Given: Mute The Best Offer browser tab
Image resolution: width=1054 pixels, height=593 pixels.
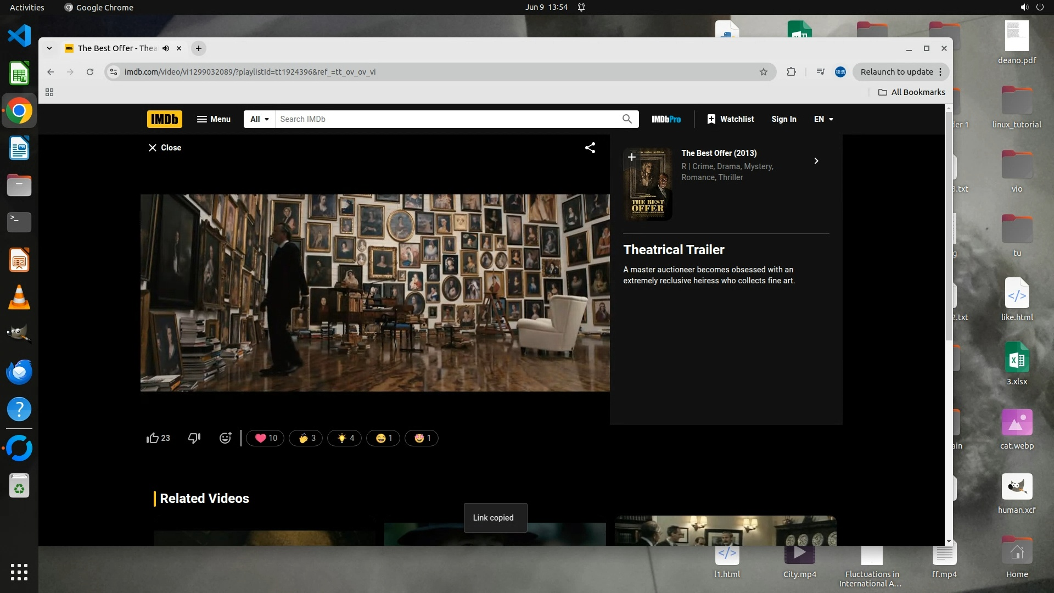Looking at the screenshot, I should 166,48.
